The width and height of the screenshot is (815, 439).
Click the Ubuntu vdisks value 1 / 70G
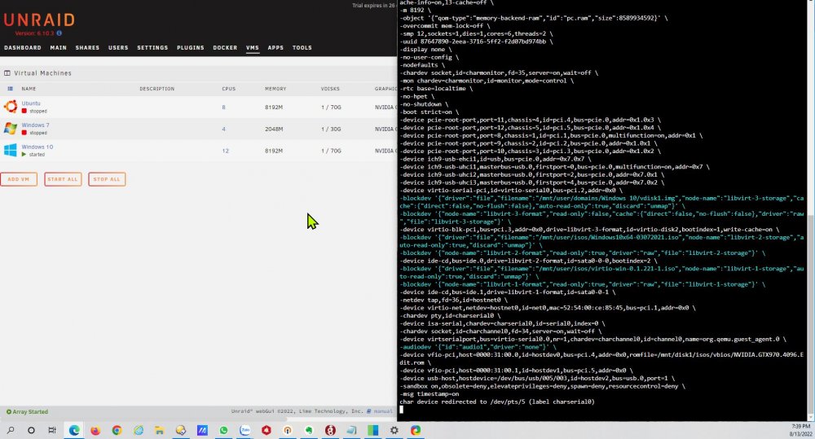(x=331, y=108)
